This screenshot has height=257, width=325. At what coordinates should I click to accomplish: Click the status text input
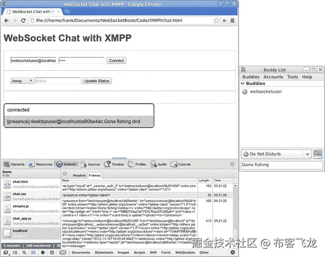coord(58,81)
